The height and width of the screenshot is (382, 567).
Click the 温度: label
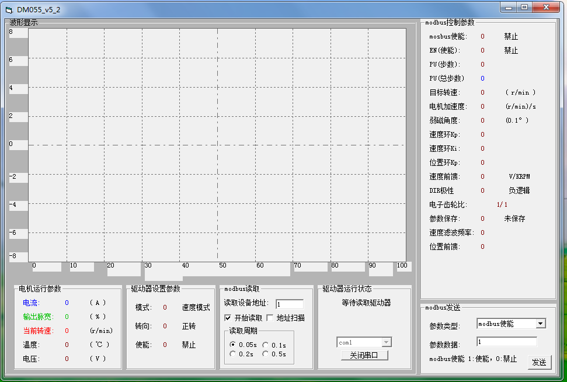31,345
